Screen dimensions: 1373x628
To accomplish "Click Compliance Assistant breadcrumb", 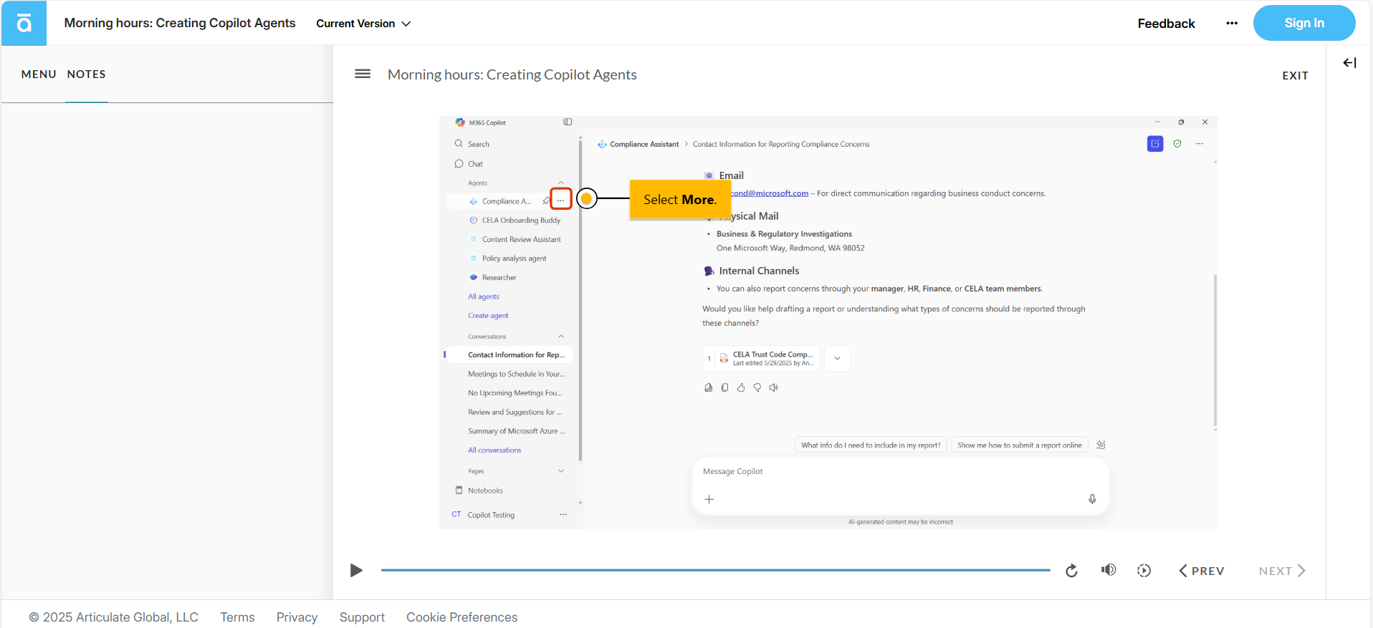I will (638, 144).
